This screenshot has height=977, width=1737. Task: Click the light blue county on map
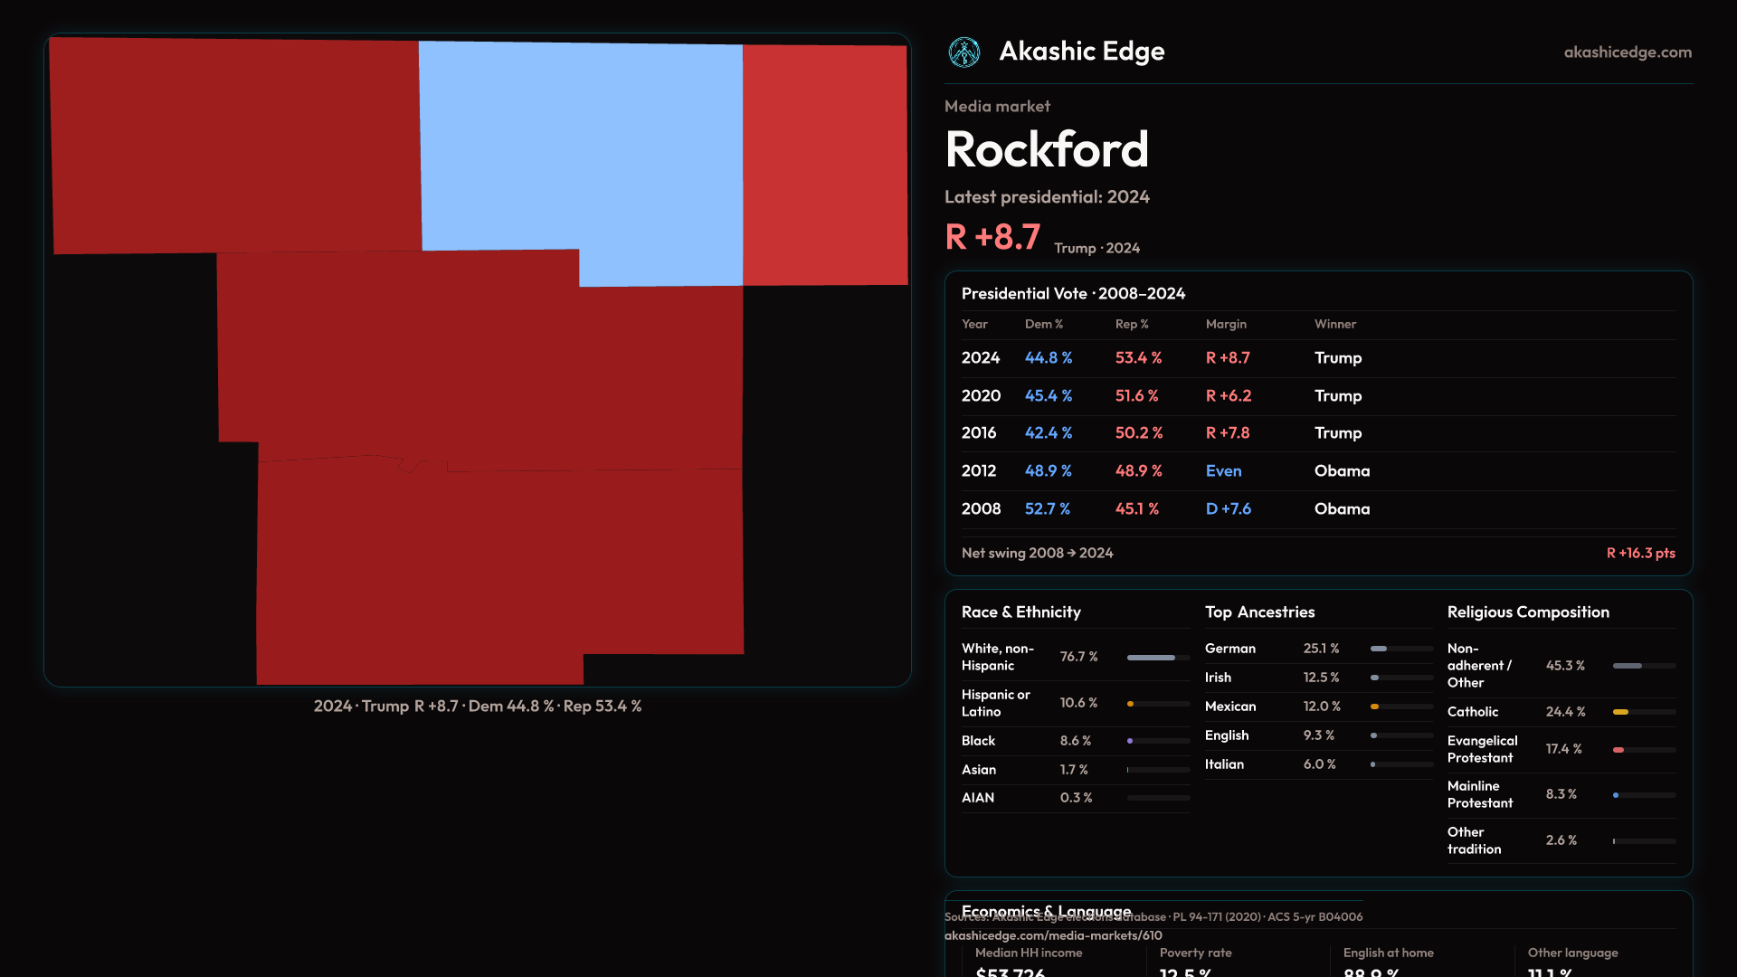[579, 145]
